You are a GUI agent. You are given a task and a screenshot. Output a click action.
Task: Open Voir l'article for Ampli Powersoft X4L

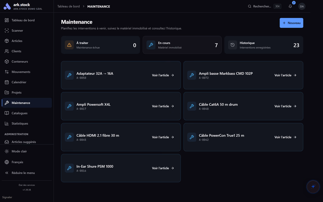click(x=163, y=106)
